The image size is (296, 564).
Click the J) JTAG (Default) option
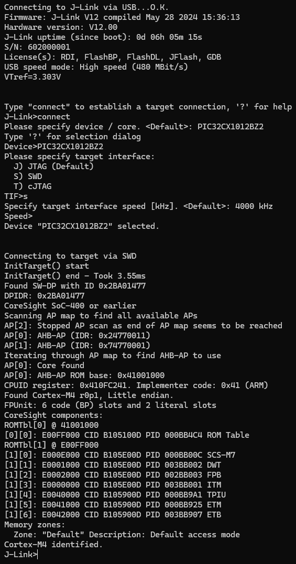53,166
